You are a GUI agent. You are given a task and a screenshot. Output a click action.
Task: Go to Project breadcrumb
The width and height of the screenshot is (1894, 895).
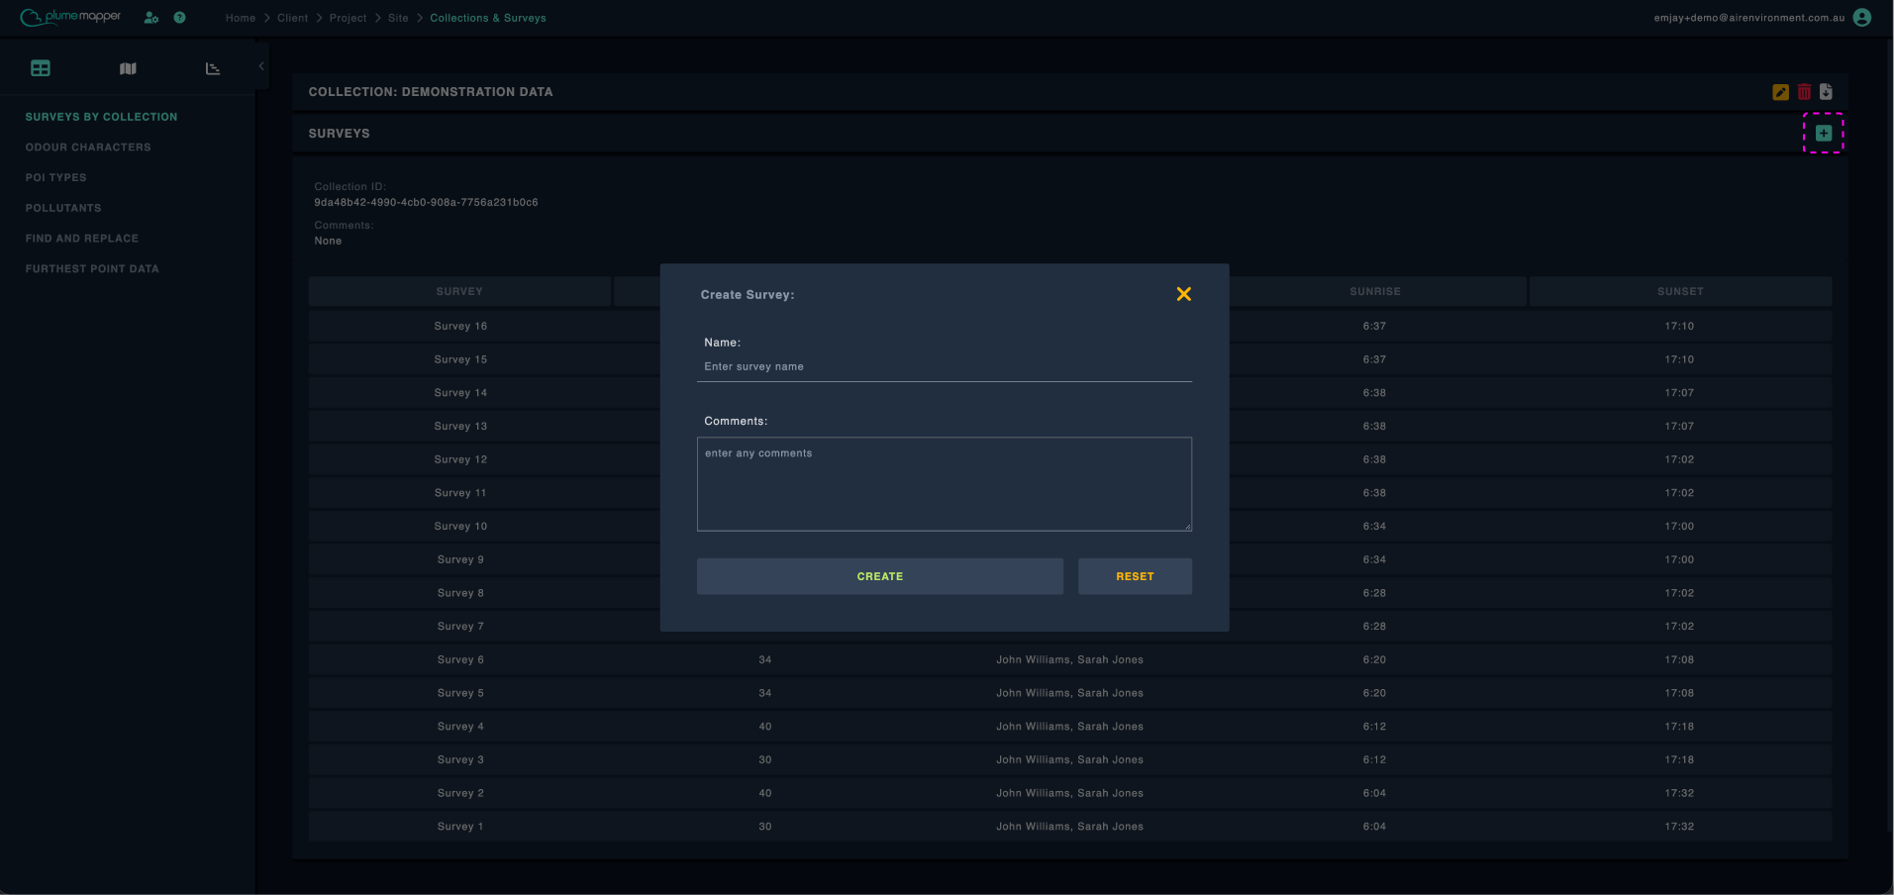(x=349, y=18)
